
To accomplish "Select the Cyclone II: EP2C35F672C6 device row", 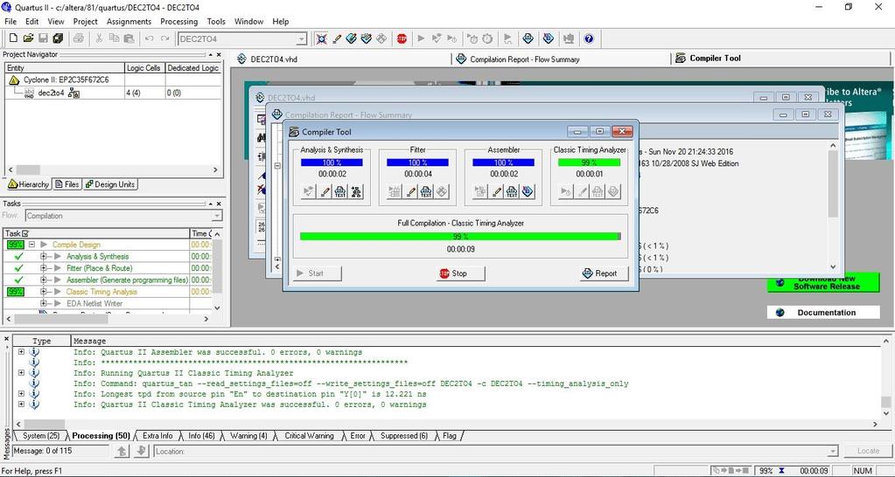I will click(x=66, y=79).
